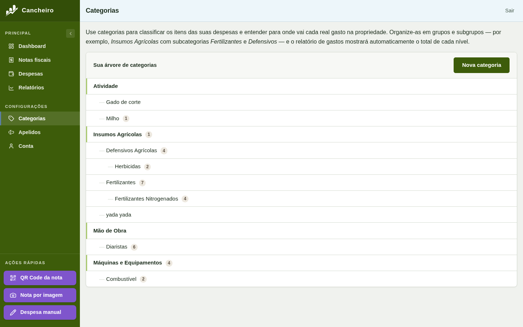Screen dimensions: 523x327
Task: Click the count badge on Insumos Agrícolas
Action: click(x=149, y=135)
